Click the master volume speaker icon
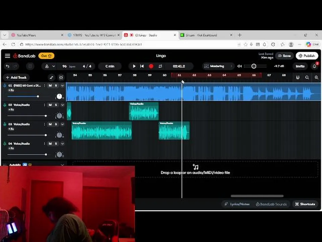 pos(239,66)
